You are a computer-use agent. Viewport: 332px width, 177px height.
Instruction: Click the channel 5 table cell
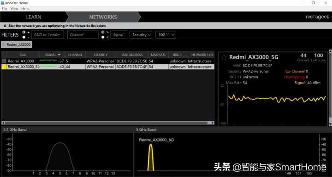pyautogui.click(x=75, y=61)
